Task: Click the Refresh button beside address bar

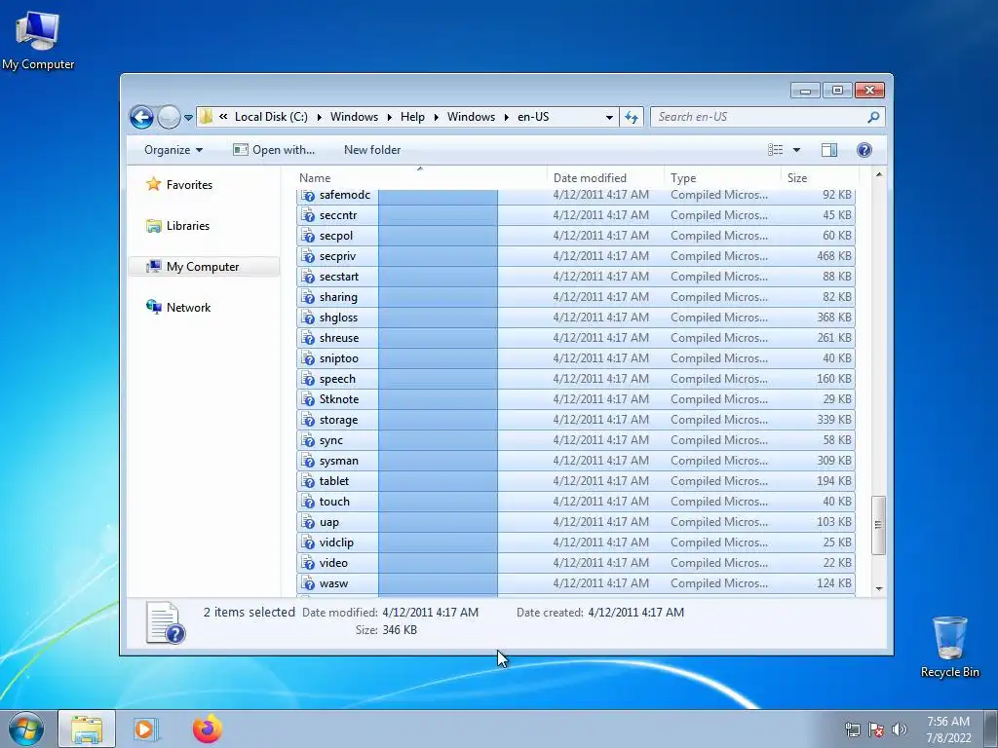Action: pos(631,117)
